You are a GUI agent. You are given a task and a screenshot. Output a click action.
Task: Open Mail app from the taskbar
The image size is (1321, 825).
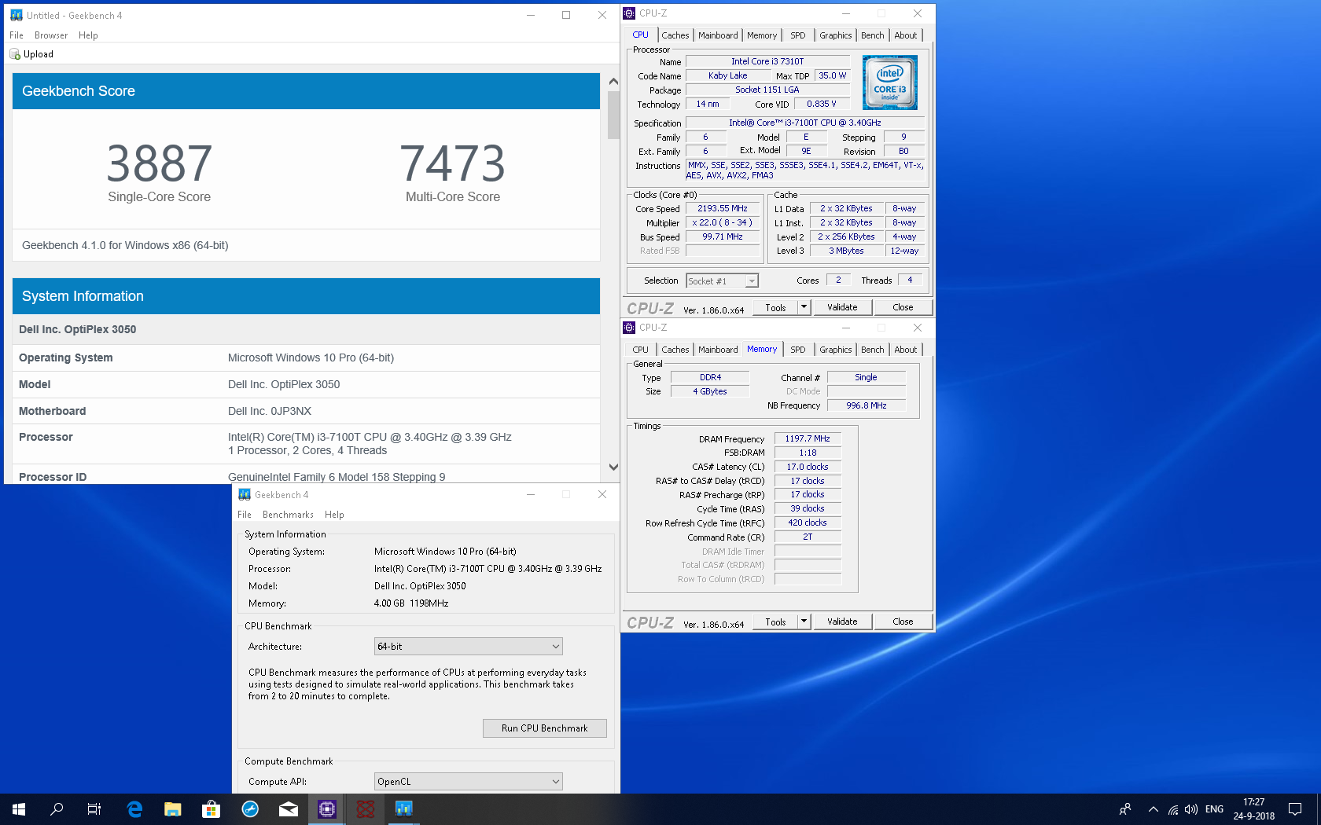click(x=289, y=809)
